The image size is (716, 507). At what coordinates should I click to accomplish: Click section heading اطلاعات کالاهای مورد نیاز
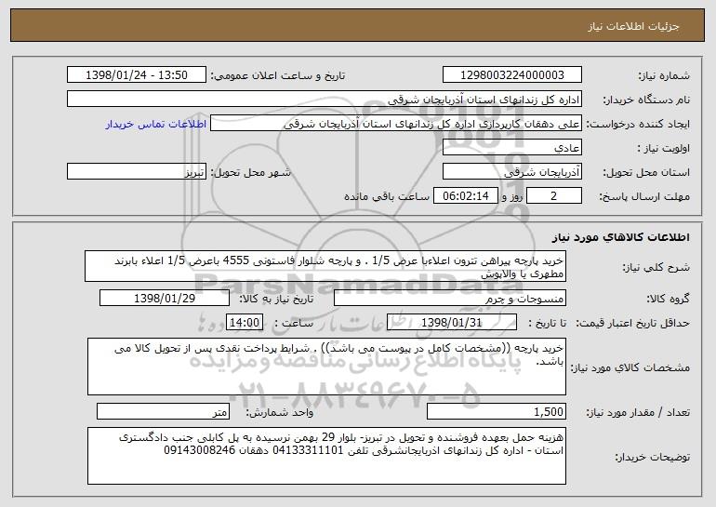(x=620, y=237)
